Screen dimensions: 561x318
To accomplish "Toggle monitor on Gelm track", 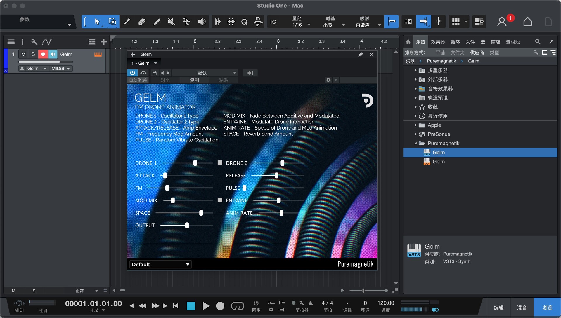I will (53, 54).
